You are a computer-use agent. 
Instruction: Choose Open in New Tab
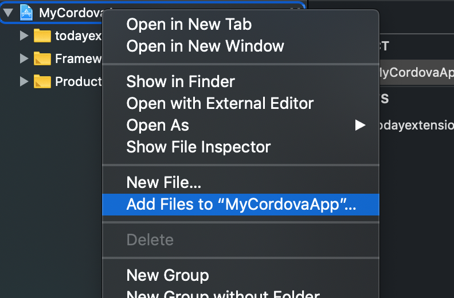pyautogui.click(x=189, y=24)
